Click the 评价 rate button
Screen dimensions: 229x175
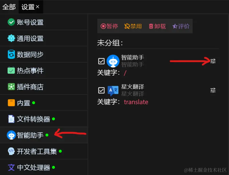[x=181, y=26]
